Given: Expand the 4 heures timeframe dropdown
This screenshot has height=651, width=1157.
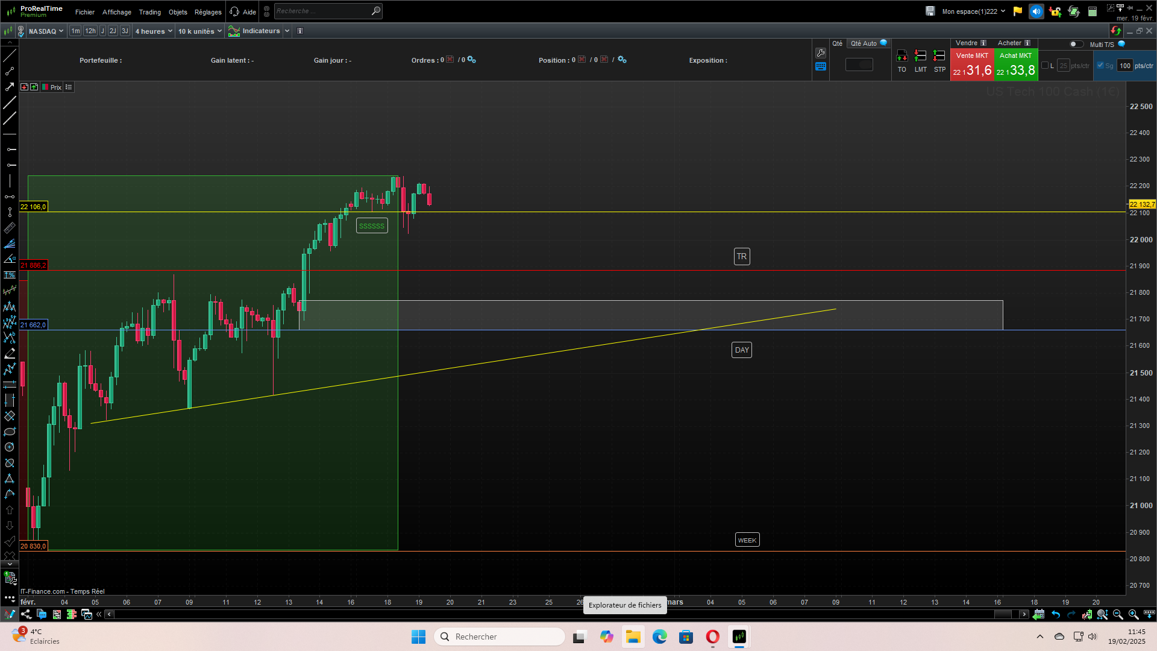Looking at the screenshot, I should click(154, 31).
